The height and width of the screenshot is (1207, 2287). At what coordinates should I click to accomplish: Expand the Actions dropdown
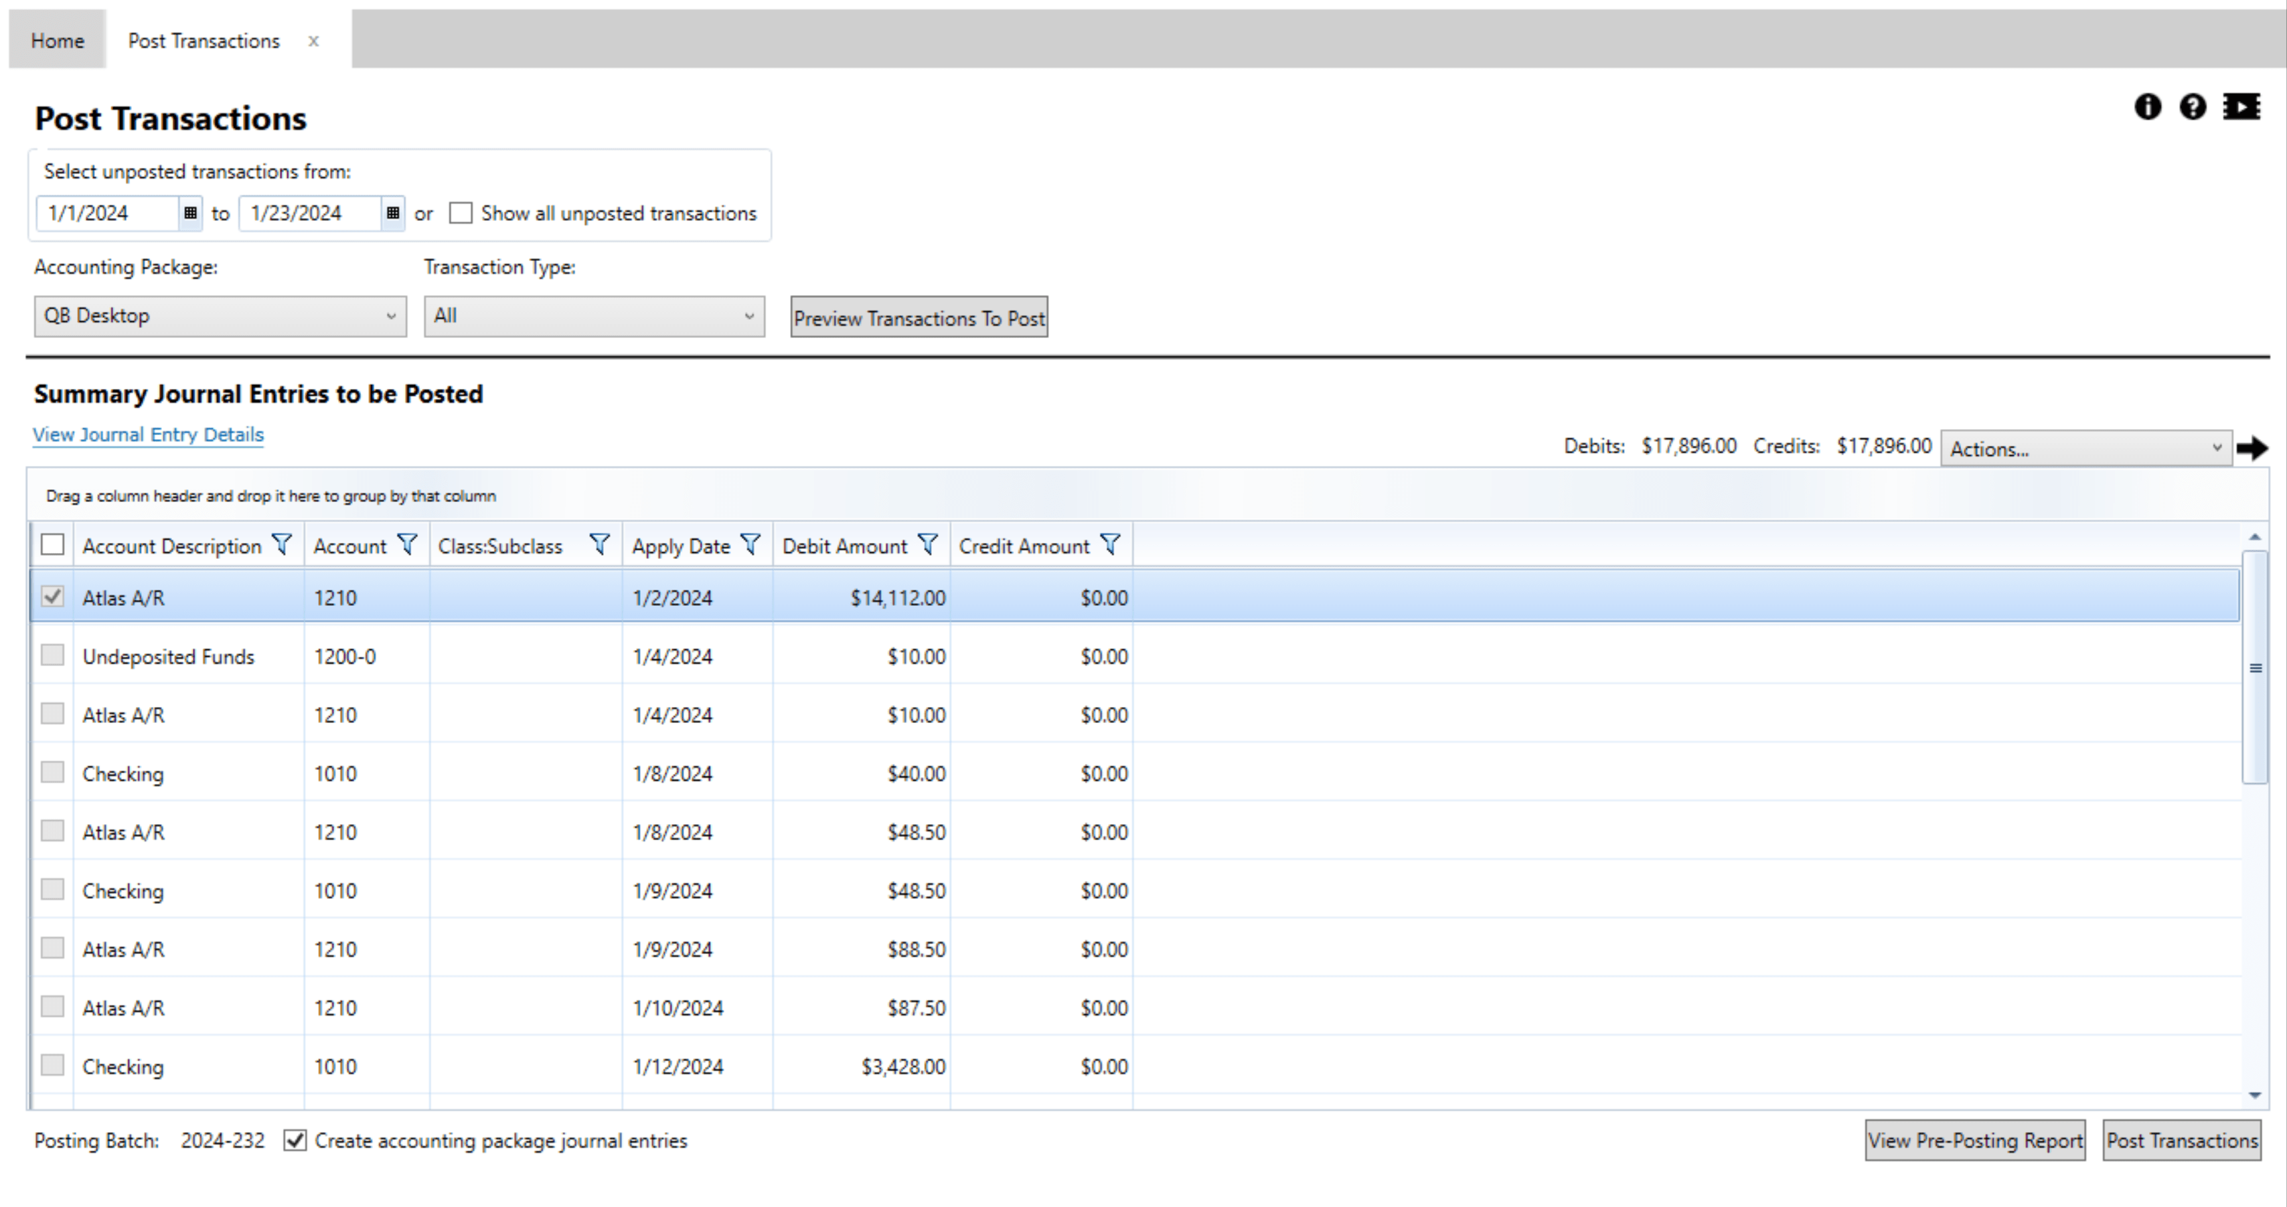coord(2085,448)
